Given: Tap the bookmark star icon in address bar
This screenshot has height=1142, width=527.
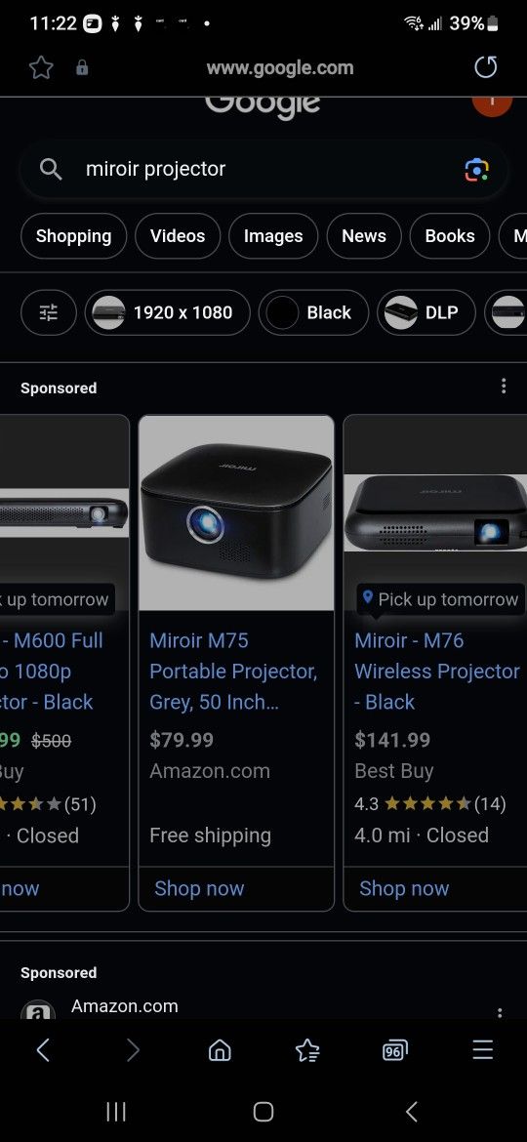Looking at the screenshot, I should [42, 67].
